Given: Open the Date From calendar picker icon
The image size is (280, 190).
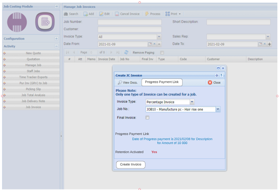Looking at the screenshot, I should (x=150, y=44).
